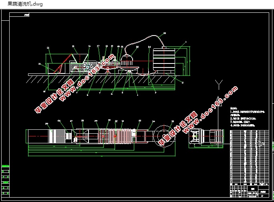Select the cylindrical water tank in elevation view
Screen dimensions: 274x202
pos(164,59)
